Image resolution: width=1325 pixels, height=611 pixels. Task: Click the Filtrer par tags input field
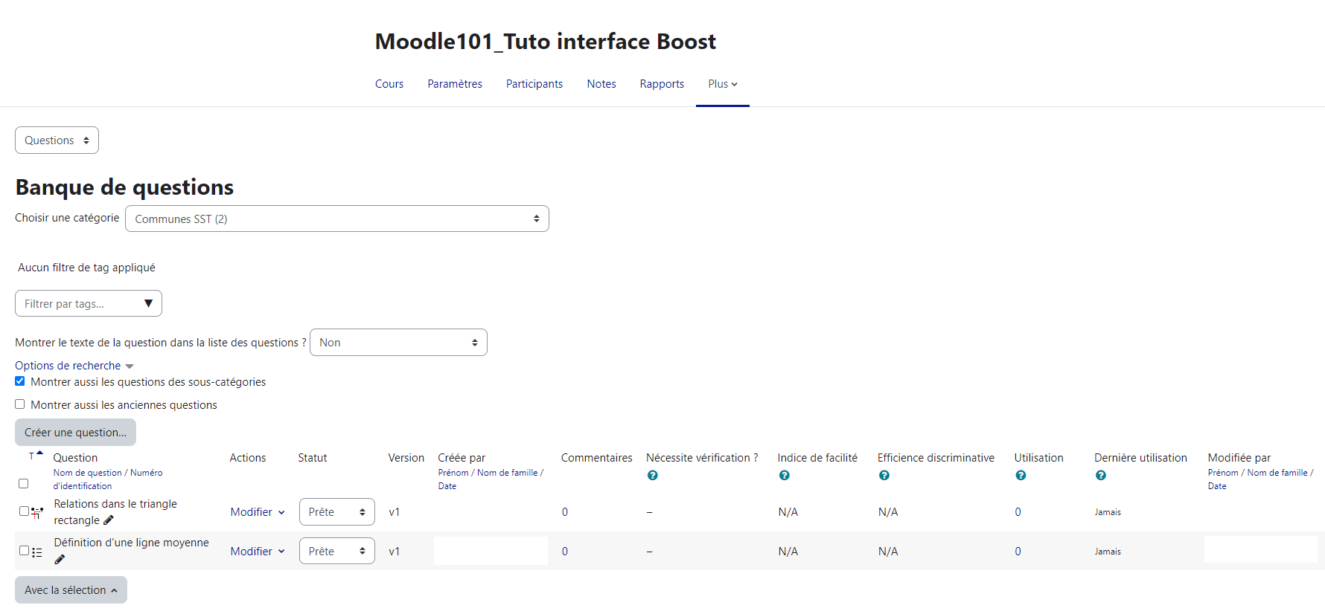coord(78,303)
